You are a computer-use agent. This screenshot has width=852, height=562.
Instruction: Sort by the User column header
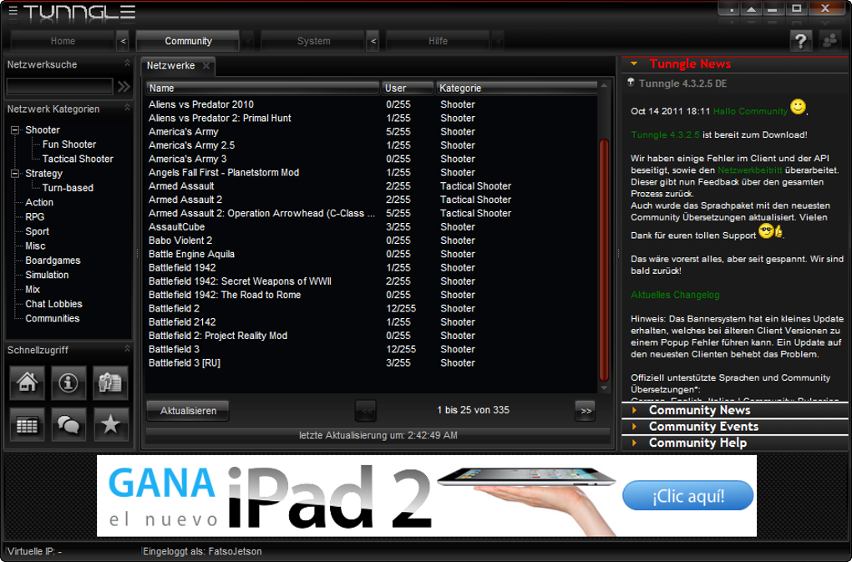408,88
